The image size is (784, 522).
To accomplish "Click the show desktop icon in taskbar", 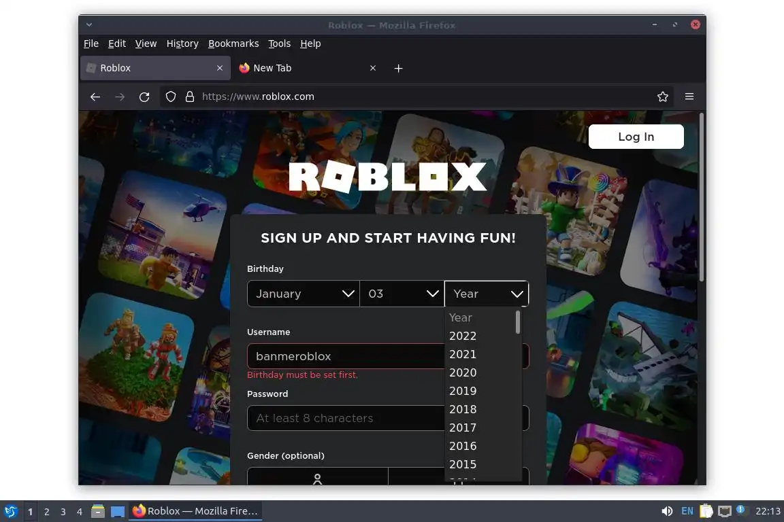I will pos(118,512).
